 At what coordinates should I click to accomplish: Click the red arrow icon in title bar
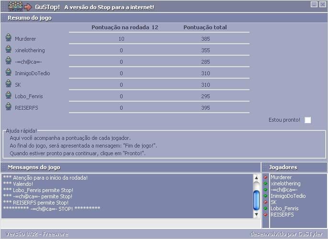coord(28,7)
